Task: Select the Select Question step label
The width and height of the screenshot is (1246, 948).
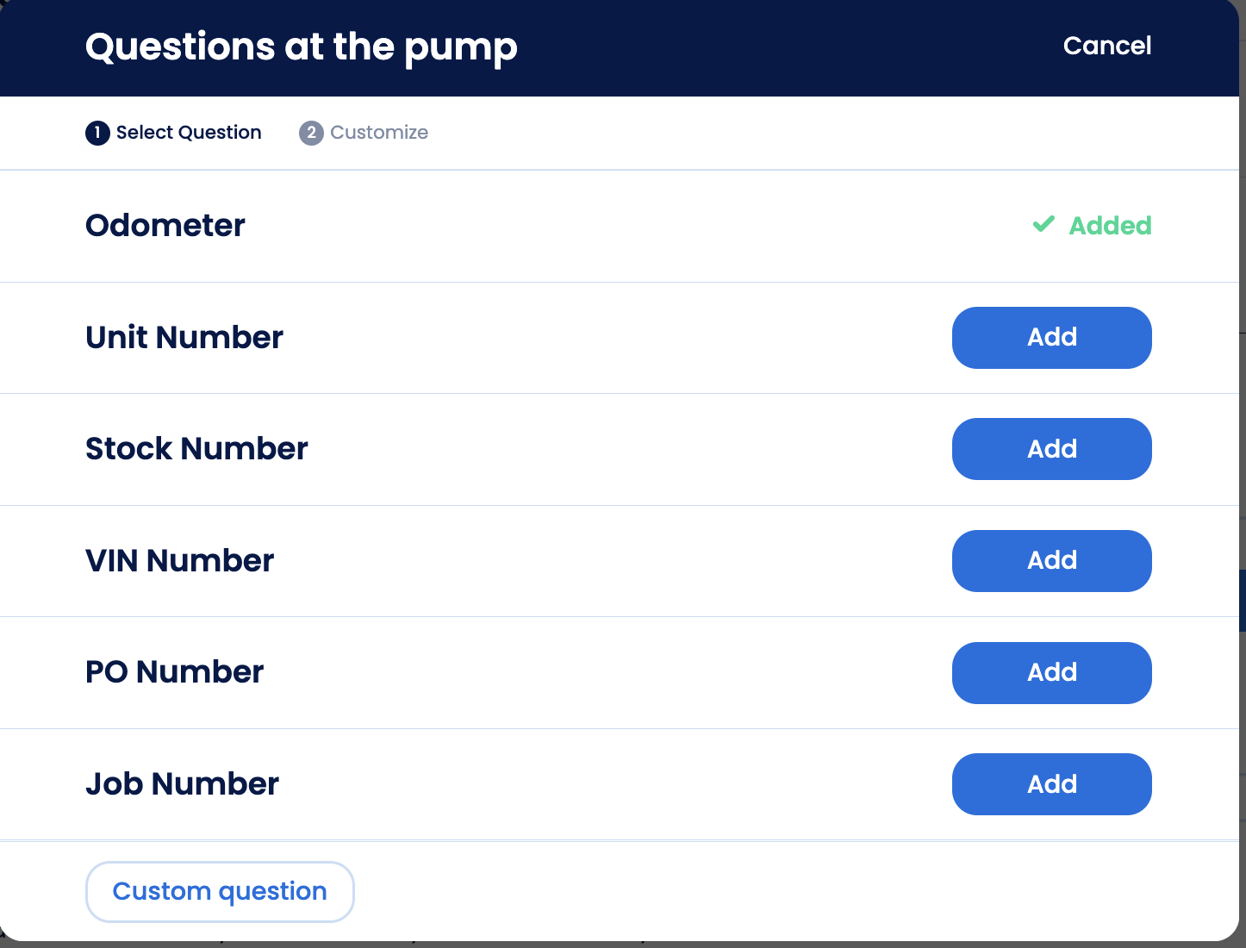Action: tap(189, 133)
